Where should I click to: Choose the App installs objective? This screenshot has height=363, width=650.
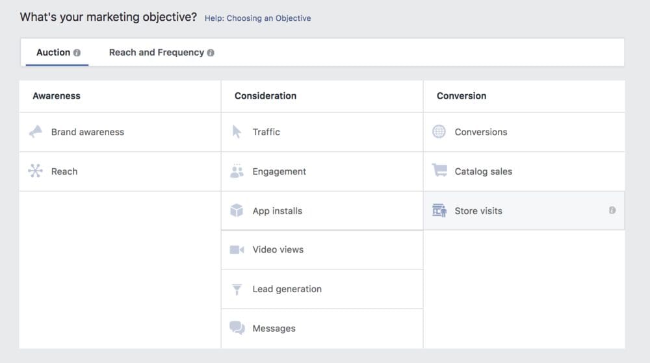coord(322,210)
